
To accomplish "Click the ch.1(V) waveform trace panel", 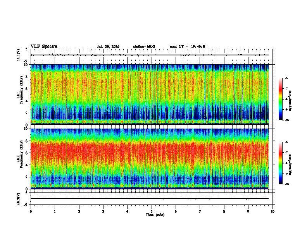I will (x=152, y=55).
